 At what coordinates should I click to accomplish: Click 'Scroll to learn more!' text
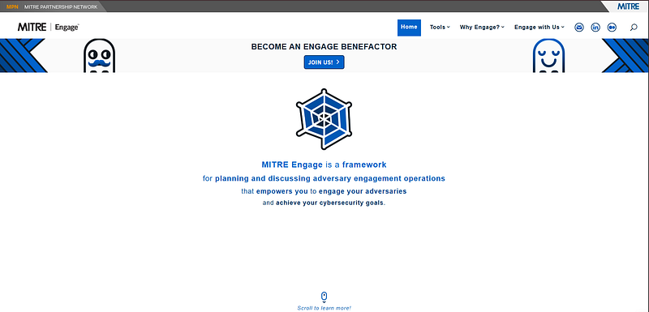click(324, 308)
